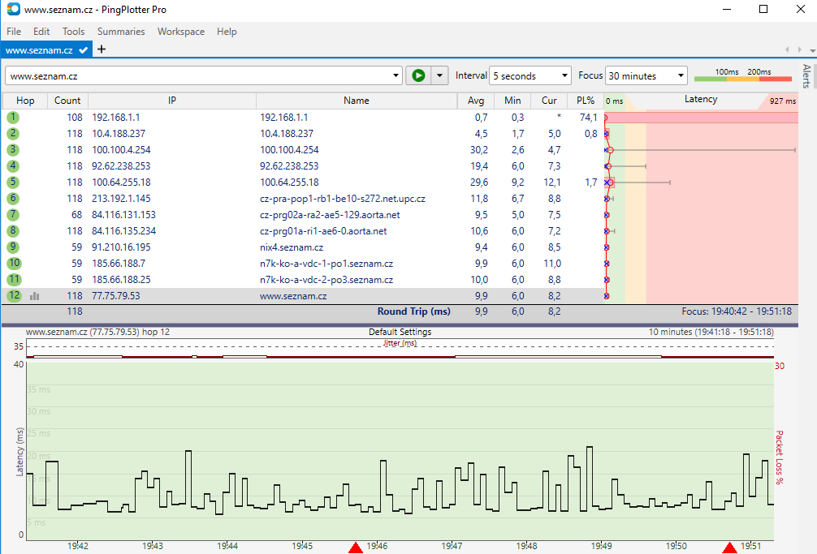The width and height of the screenshot is (817, 554).
Task: Expand the target address history dropdown
Action: pos(396,76)
